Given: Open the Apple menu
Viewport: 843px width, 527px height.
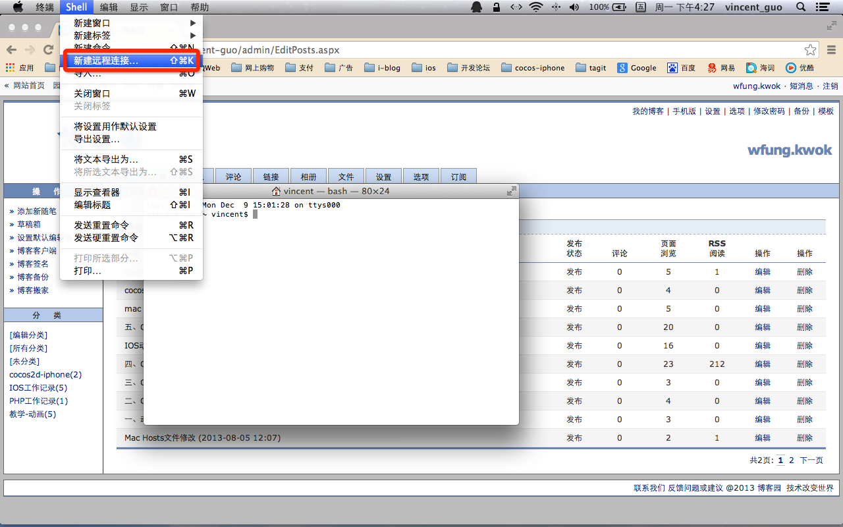Looking at the screenshot, I should pyautogui.click(x=18, y=7).
